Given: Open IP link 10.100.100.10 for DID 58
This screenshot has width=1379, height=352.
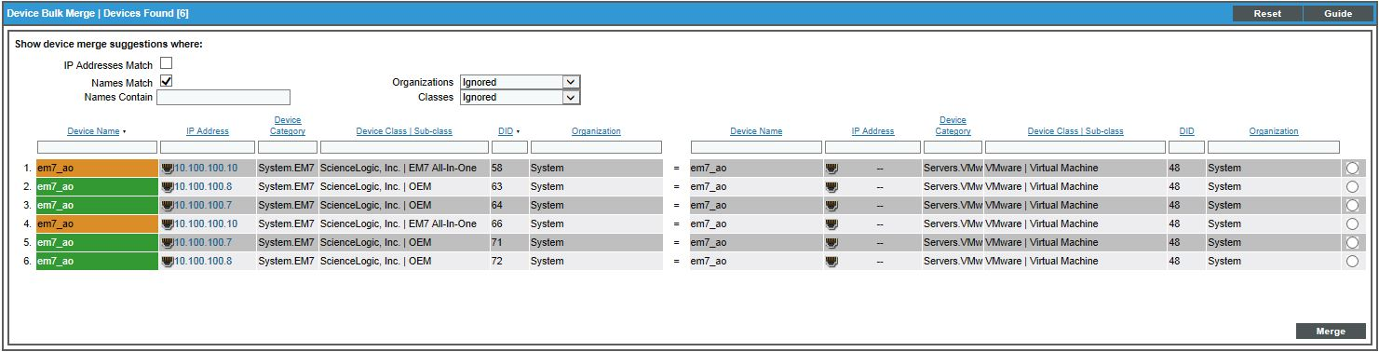Looking at the screenshot, I should (206, 169).
